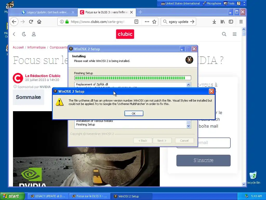Screen dimensions: 266x200
Task: Click the search bar magnifier icon
Action: tap(165, 22)
